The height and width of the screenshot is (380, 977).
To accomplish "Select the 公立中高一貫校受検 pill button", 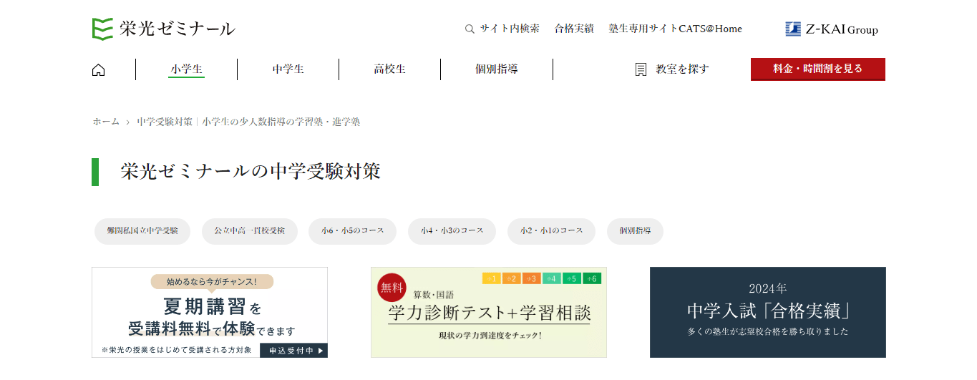I will pyautogui.click(x=249, y=231).
